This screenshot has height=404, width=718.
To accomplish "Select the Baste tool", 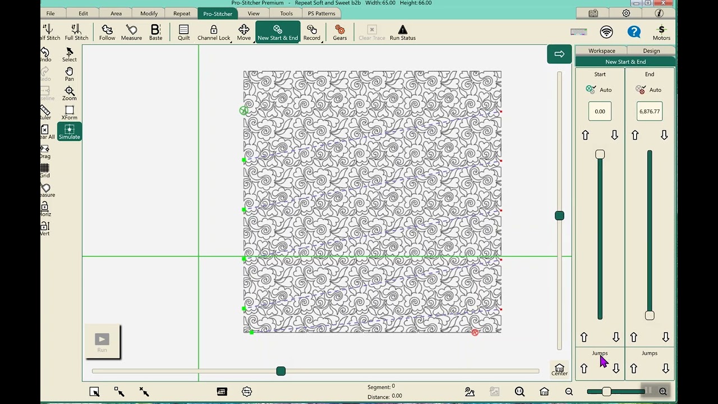I will click(x=156, y=33).
